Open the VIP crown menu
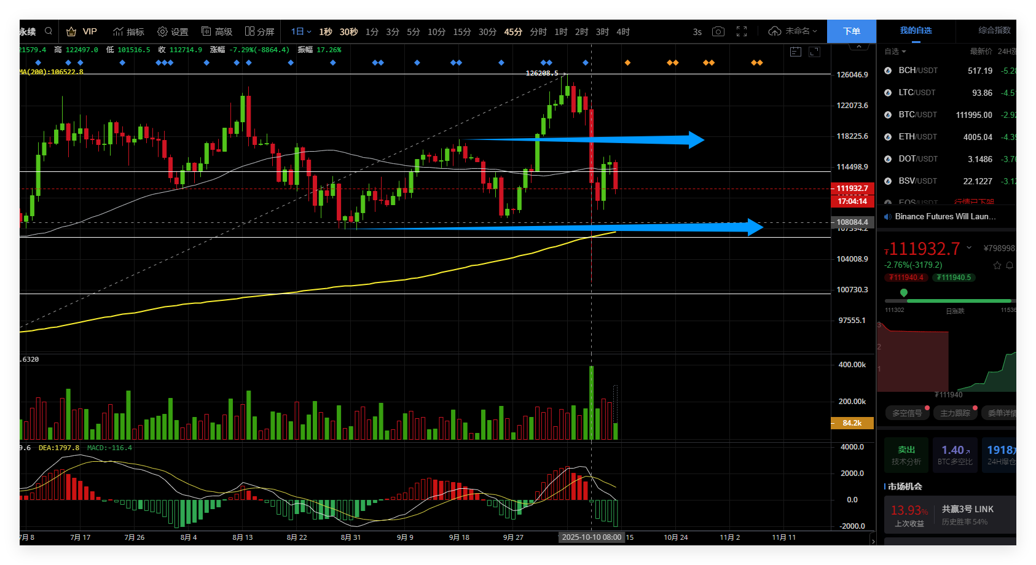 point(82,31)
